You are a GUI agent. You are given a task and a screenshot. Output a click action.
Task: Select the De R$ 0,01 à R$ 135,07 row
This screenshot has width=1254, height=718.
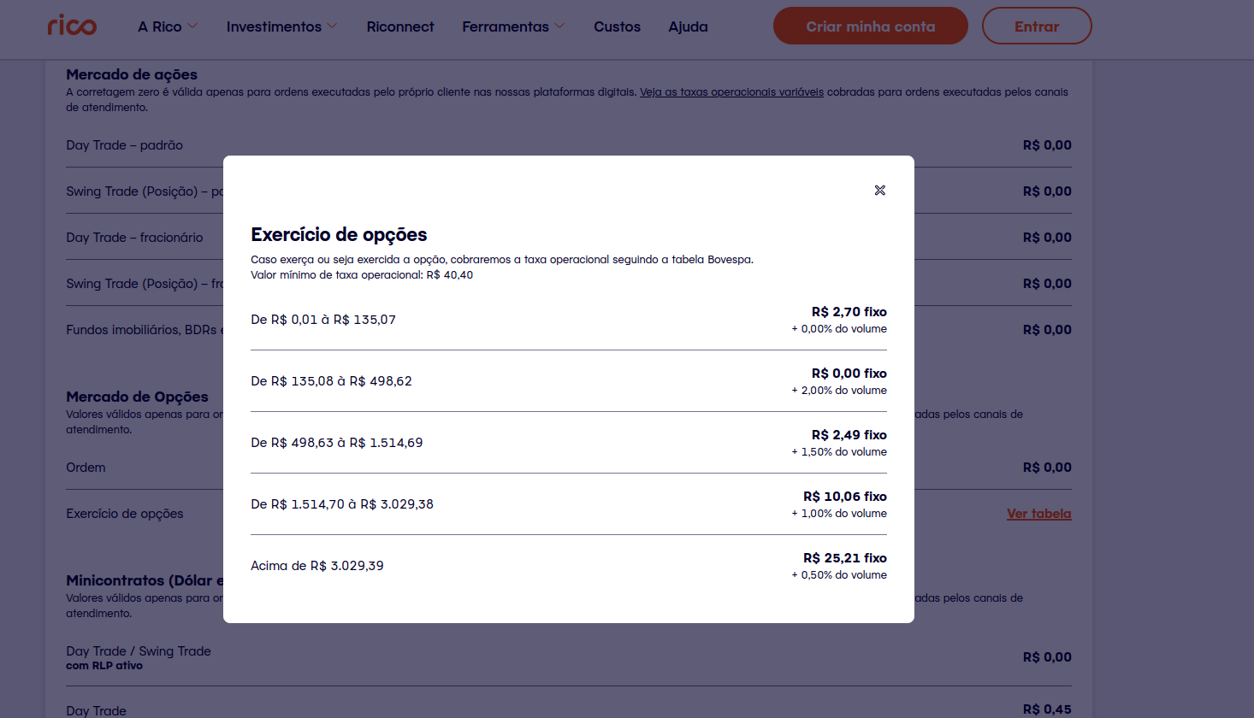[x=569, y=320]
